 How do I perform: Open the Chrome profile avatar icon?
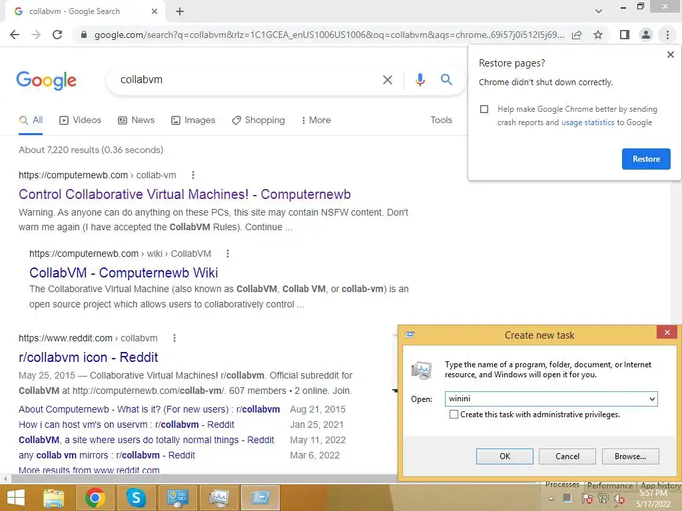pyautogui.click(x=646, y=35)
